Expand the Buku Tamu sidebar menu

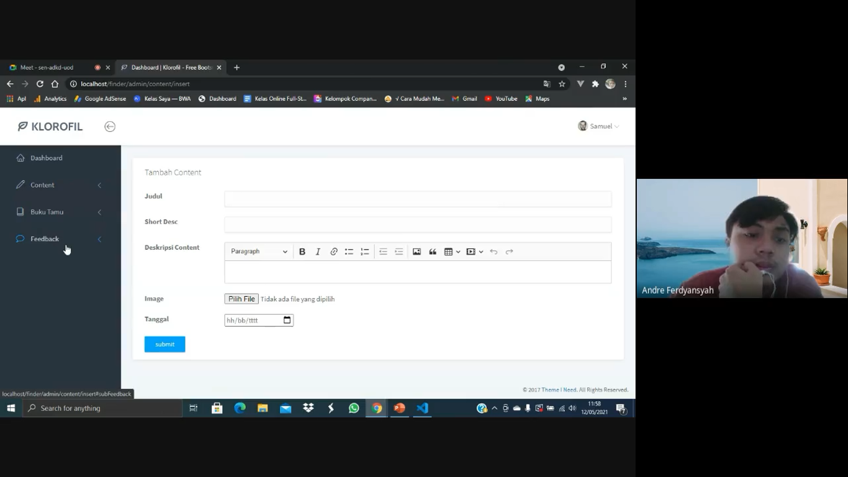tap(60, 212)
